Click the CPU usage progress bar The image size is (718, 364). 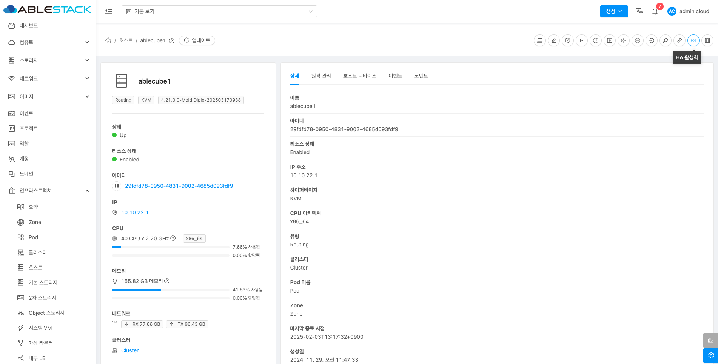(171, 247)
